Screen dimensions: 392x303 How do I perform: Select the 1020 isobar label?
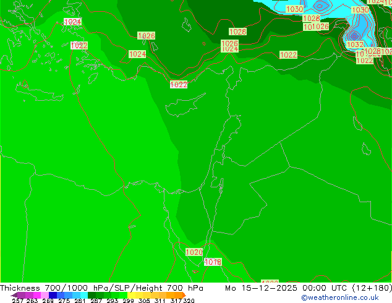pyautogui.click(x=194, y=252)
